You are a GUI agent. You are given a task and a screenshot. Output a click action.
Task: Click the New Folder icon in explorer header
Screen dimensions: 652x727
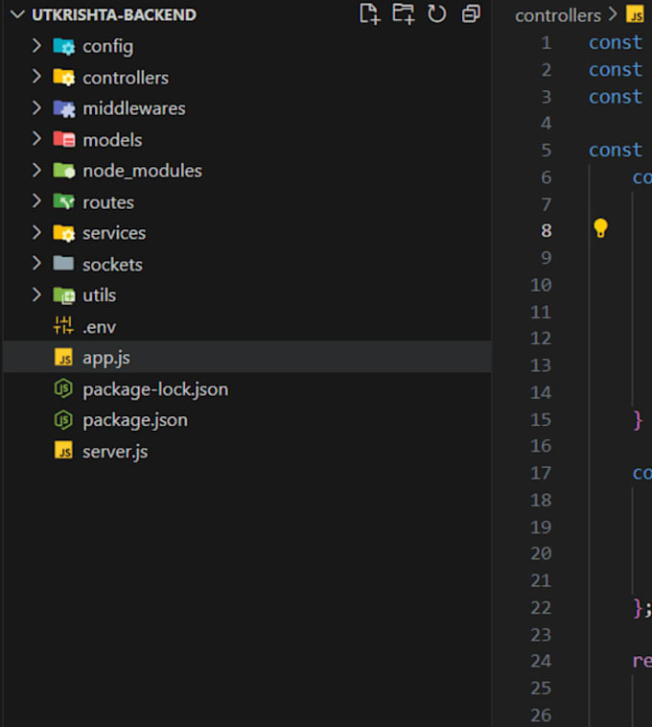point(403,13)
